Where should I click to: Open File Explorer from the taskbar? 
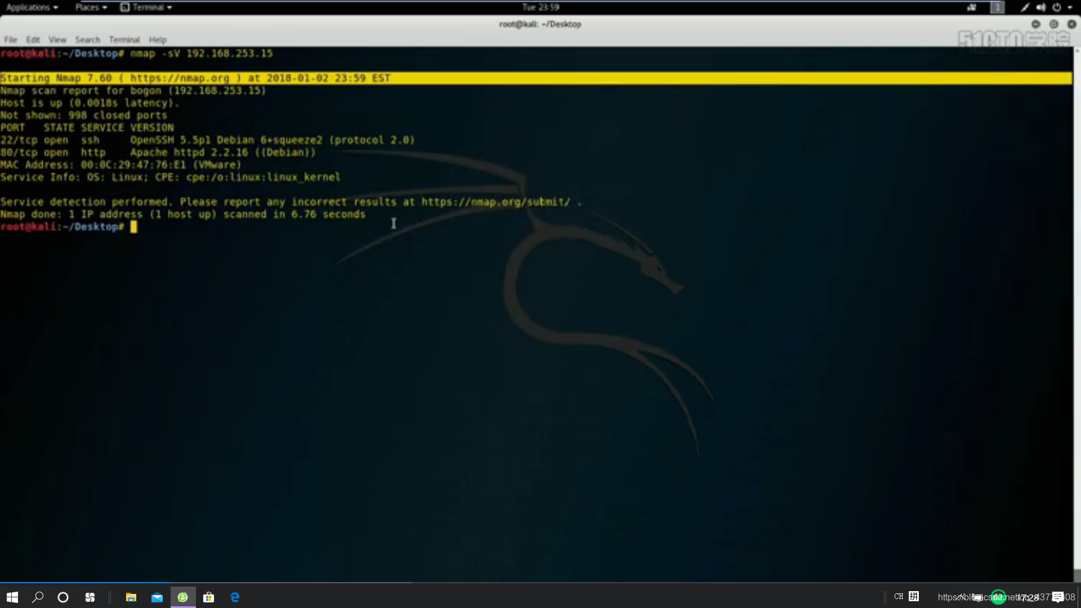tap(131, 597)
